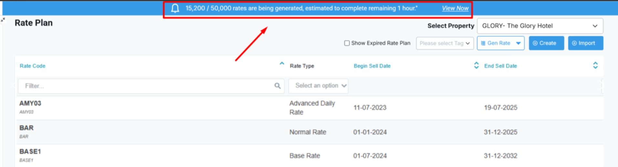Click the Import button
This screenshot has height=167, width=618.
point(585,43)
